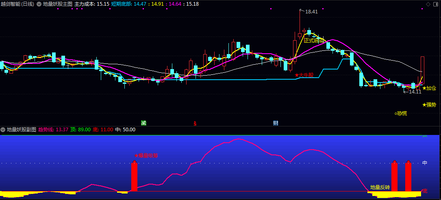Image resolution: width=441 pixels, height=200 pixels.
Task: Toggle the side panel icon at top right
Action: [x=436, y=4]
